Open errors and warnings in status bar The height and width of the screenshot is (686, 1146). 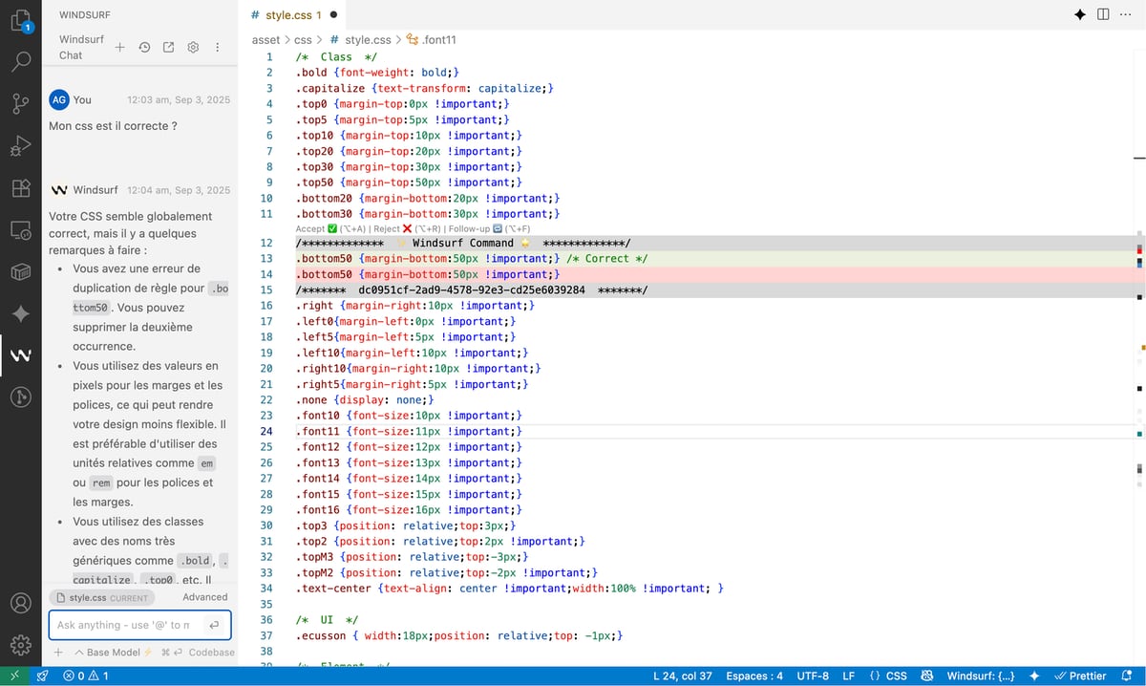click(x=86, y=675)
